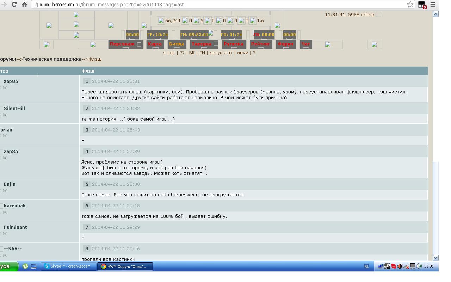
Task: Click the 'я' shortcut link
Action: point(164,53)
